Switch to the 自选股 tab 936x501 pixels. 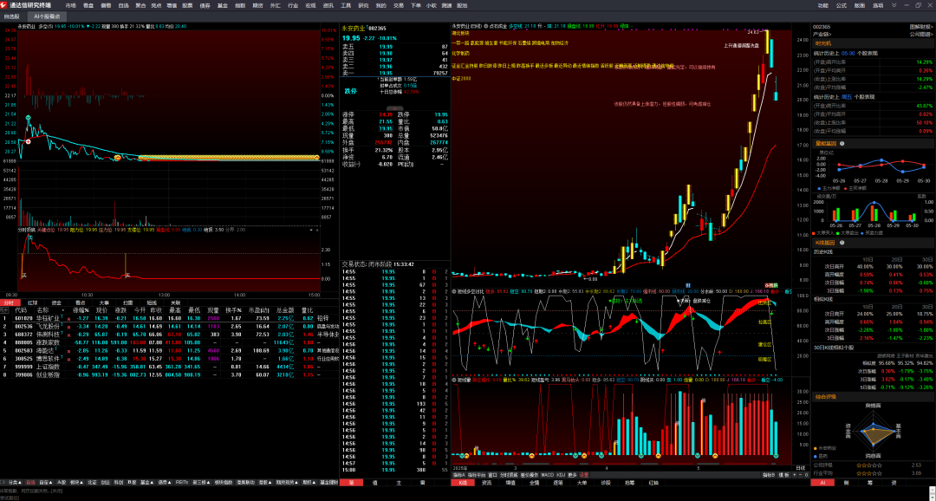coord(12,16)
